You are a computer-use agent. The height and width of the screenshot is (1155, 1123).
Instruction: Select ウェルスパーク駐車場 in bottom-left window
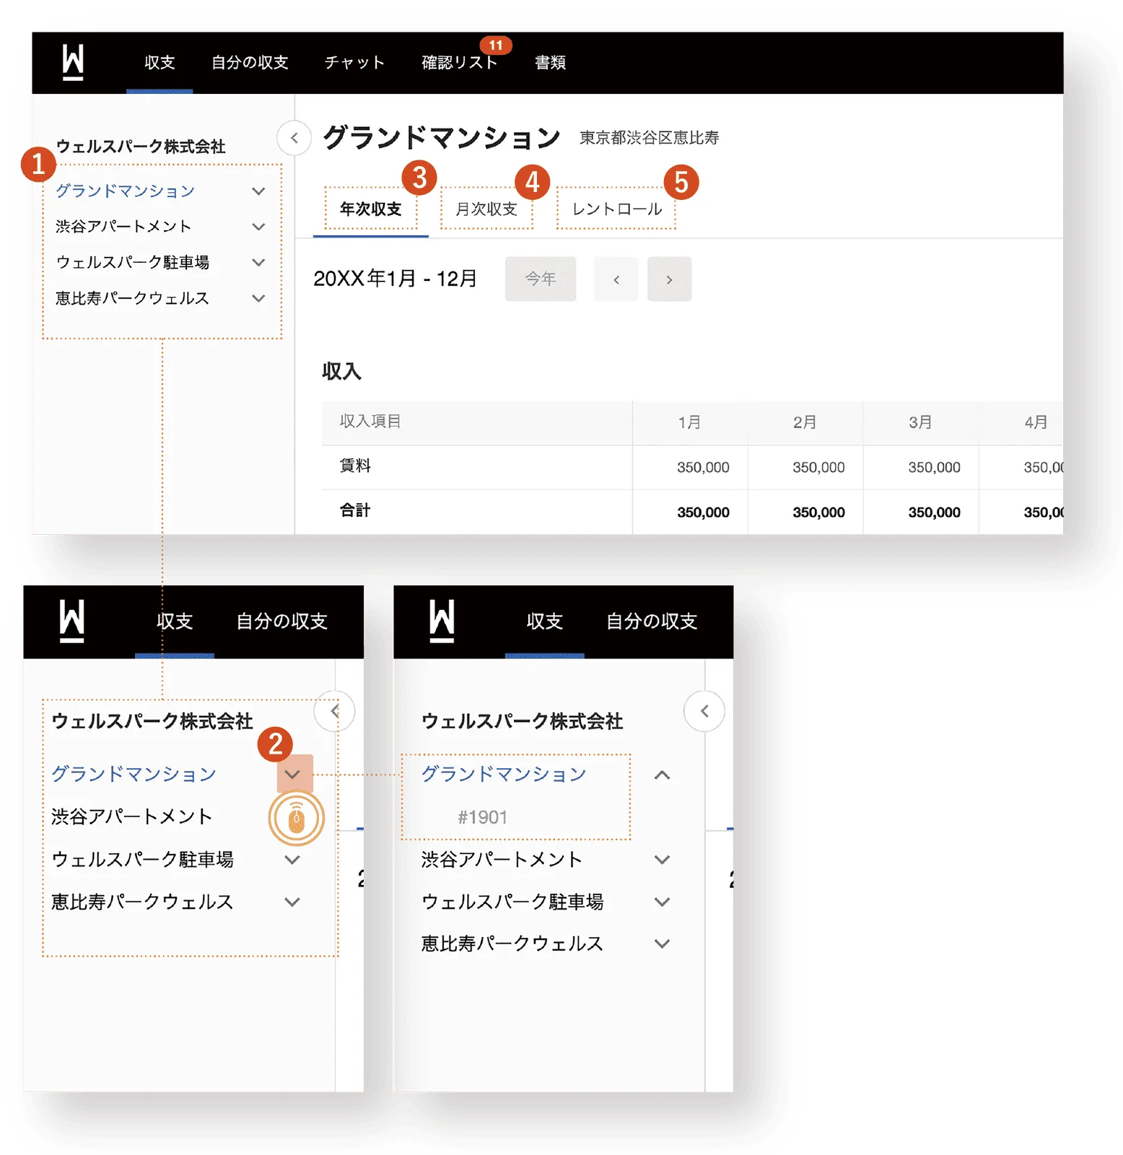[143, 859]
